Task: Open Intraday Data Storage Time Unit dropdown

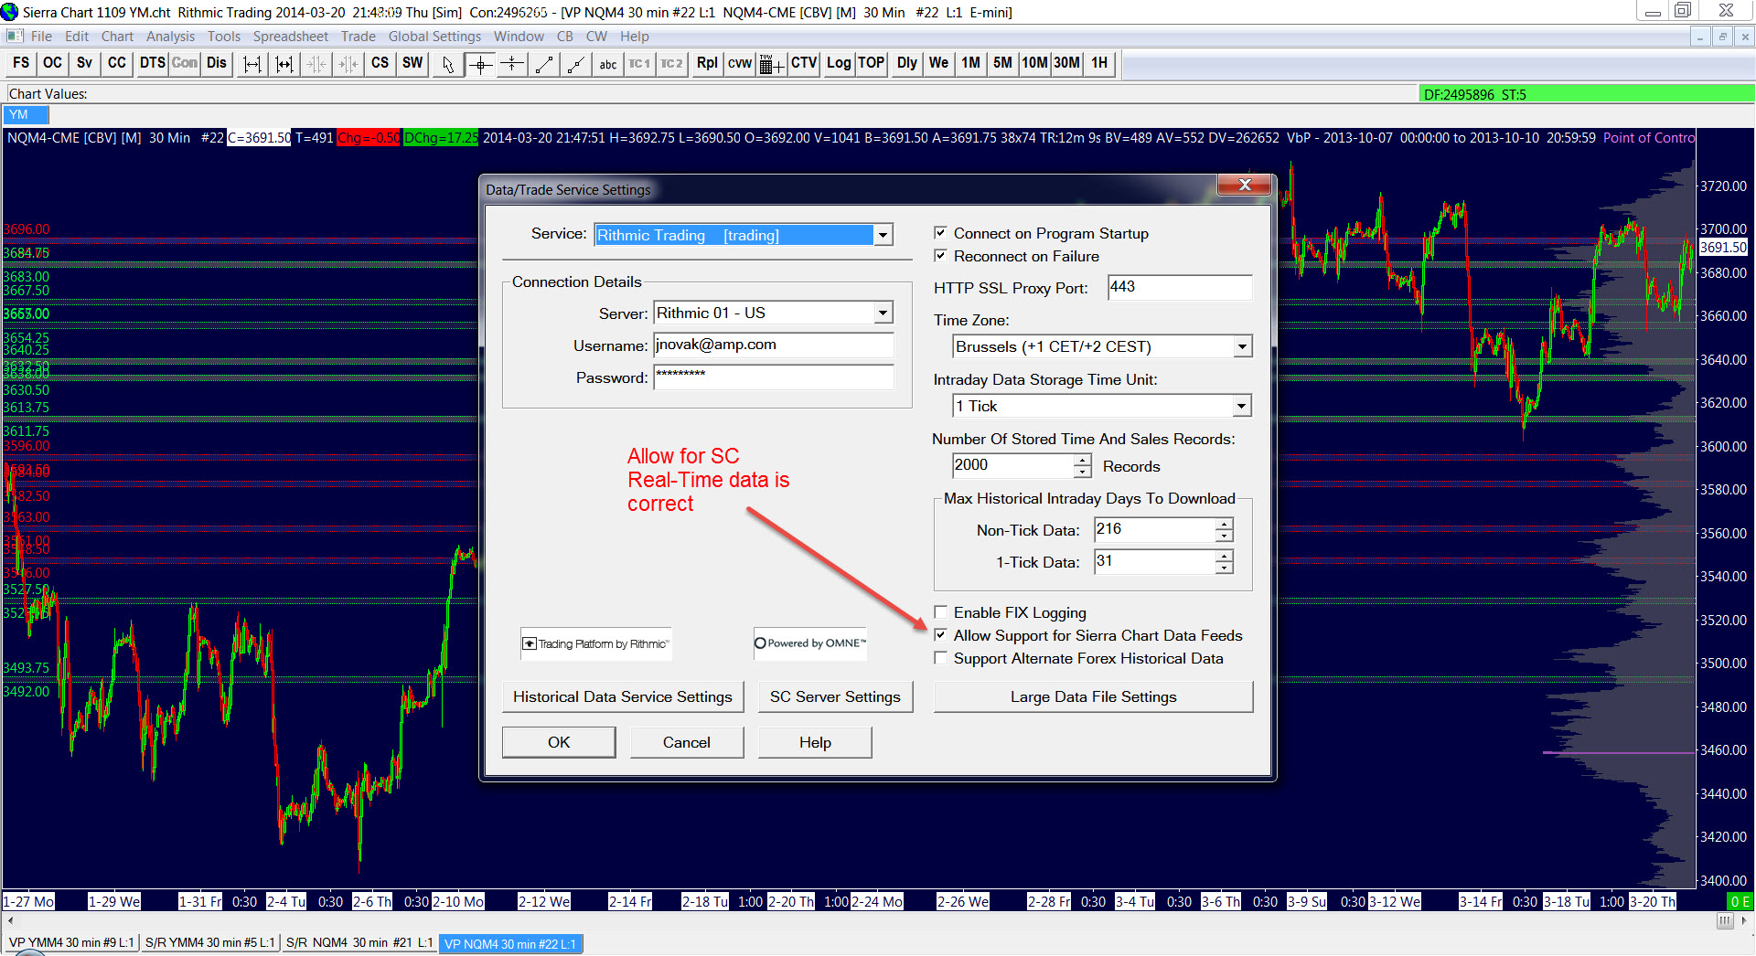Action: [1241, 406]
